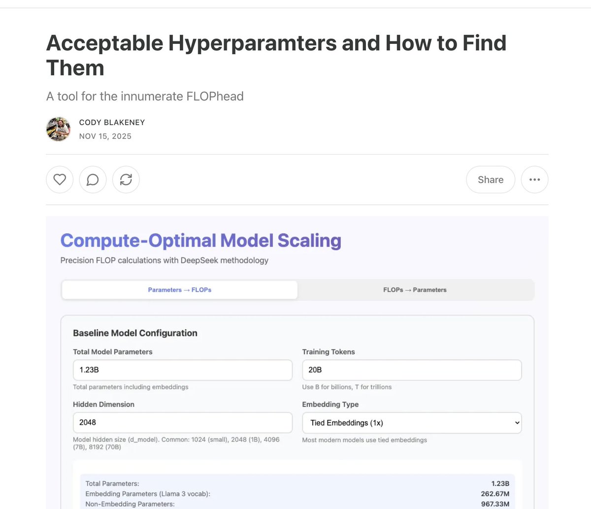Click the Total Model Parameters input showing 1.23B

point(182,370)
